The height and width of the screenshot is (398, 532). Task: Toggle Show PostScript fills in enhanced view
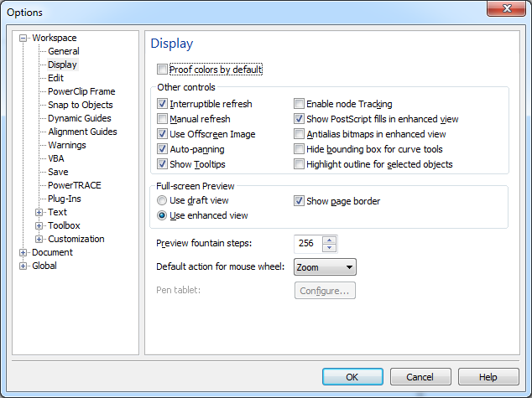pos(299,119)
